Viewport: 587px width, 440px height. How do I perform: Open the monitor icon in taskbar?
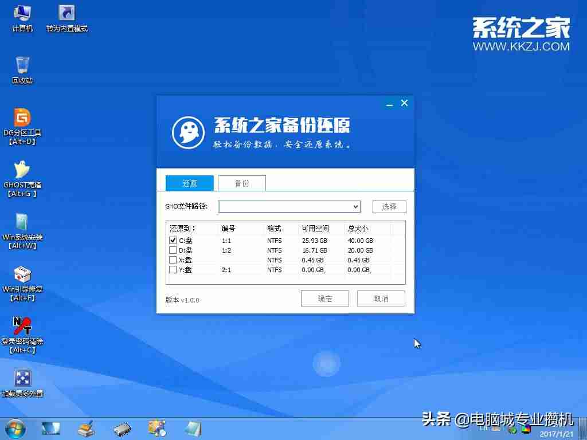[x=51, y=429]
